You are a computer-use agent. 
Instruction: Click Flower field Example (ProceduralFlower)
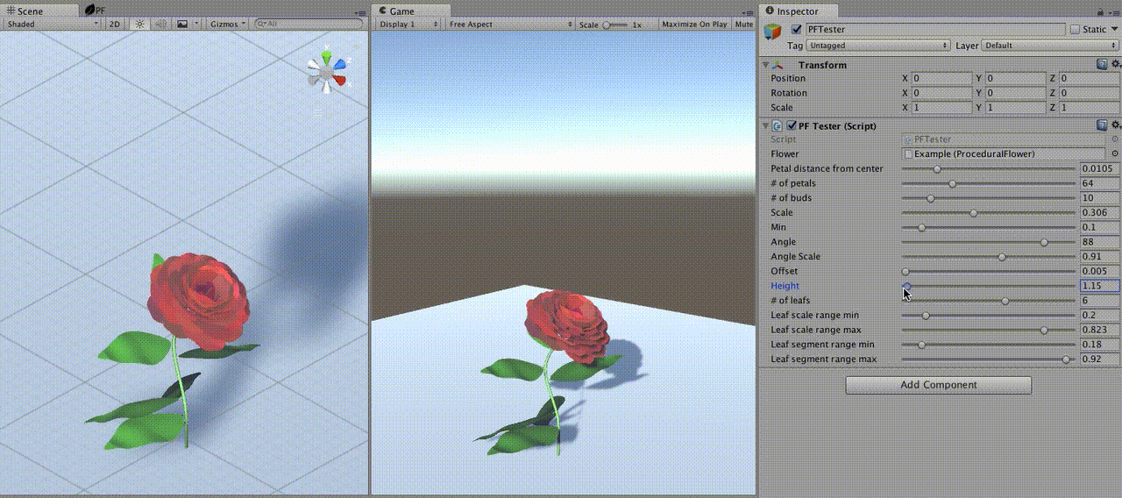pos(1005,153)
